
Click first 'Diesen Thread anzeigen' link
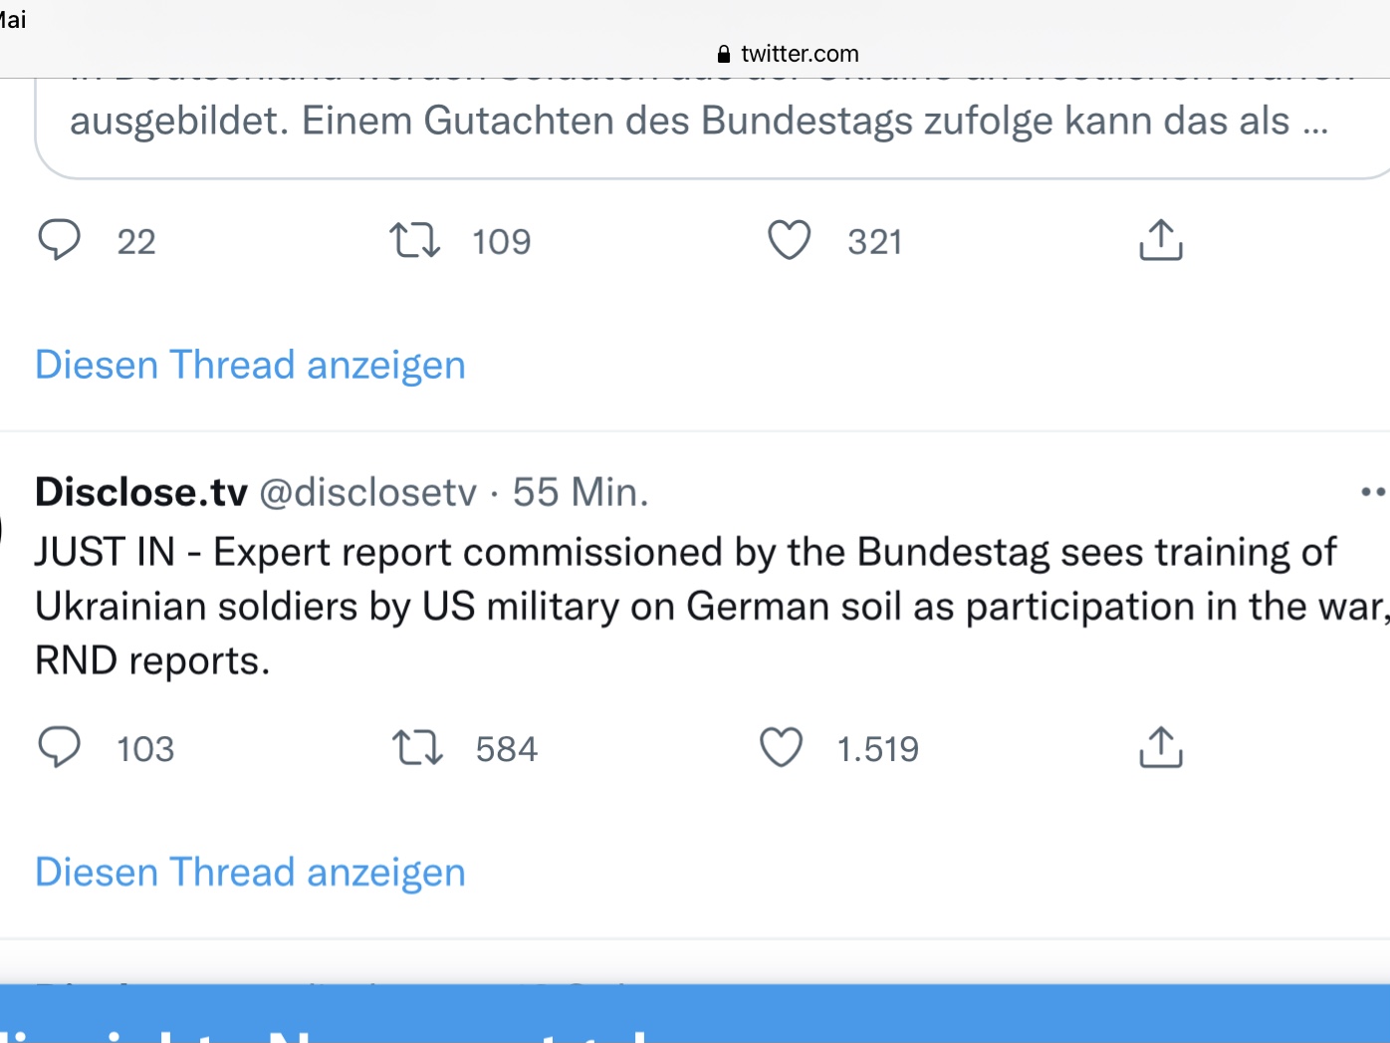pyautogui.click(x=250, y=365)
